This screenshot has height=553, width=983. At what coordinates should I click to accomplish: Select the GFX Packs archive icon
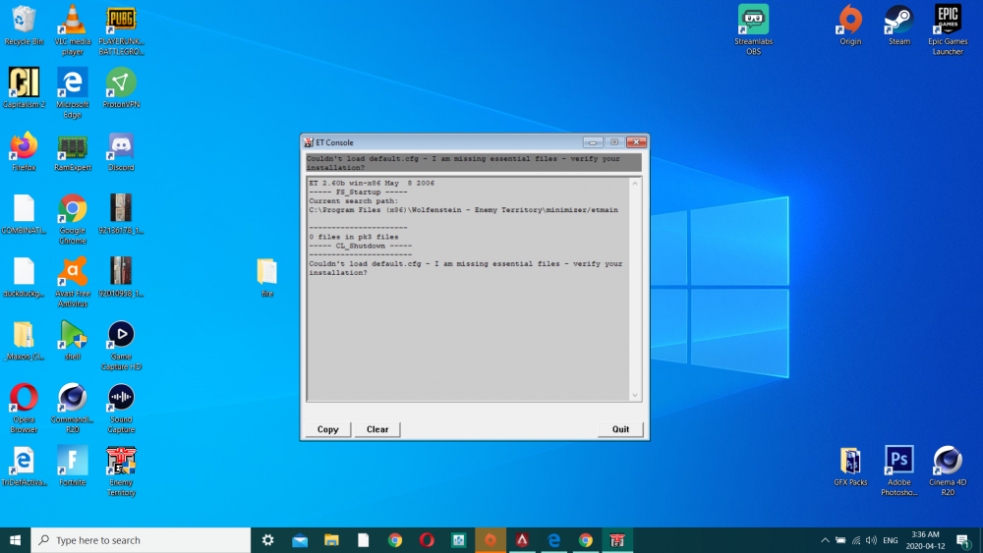[x=850, y=467]
